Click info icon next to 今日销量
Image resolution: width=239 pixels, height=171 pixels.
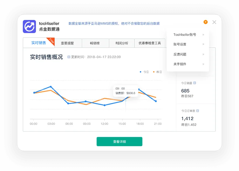[195, 83]
